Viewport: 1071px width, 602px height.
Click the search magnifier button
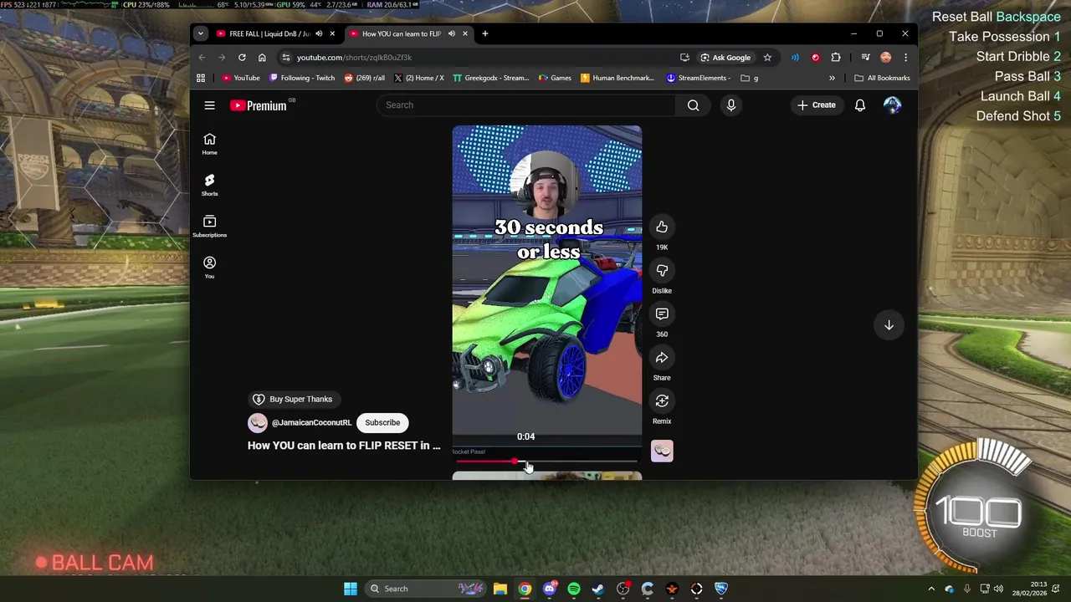pos(693,105)
